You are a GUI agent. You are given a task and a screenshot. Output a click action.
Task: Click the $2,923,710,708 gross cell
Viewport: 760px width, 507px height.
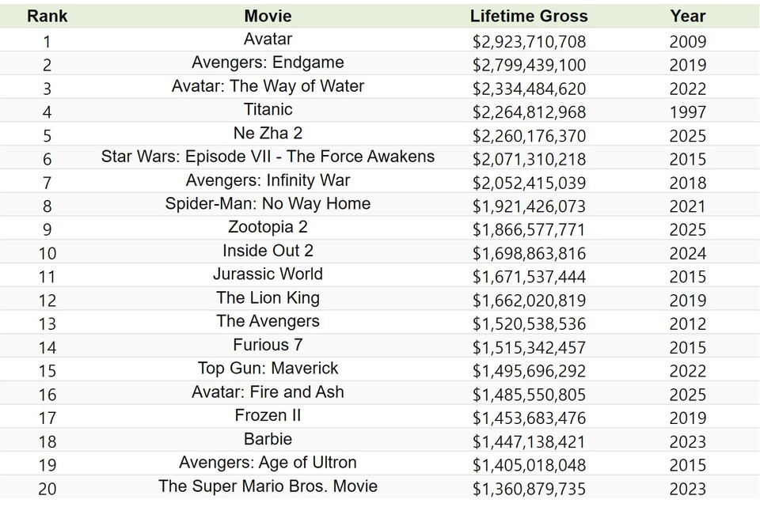pyautogui.click(x=529, y=41)
